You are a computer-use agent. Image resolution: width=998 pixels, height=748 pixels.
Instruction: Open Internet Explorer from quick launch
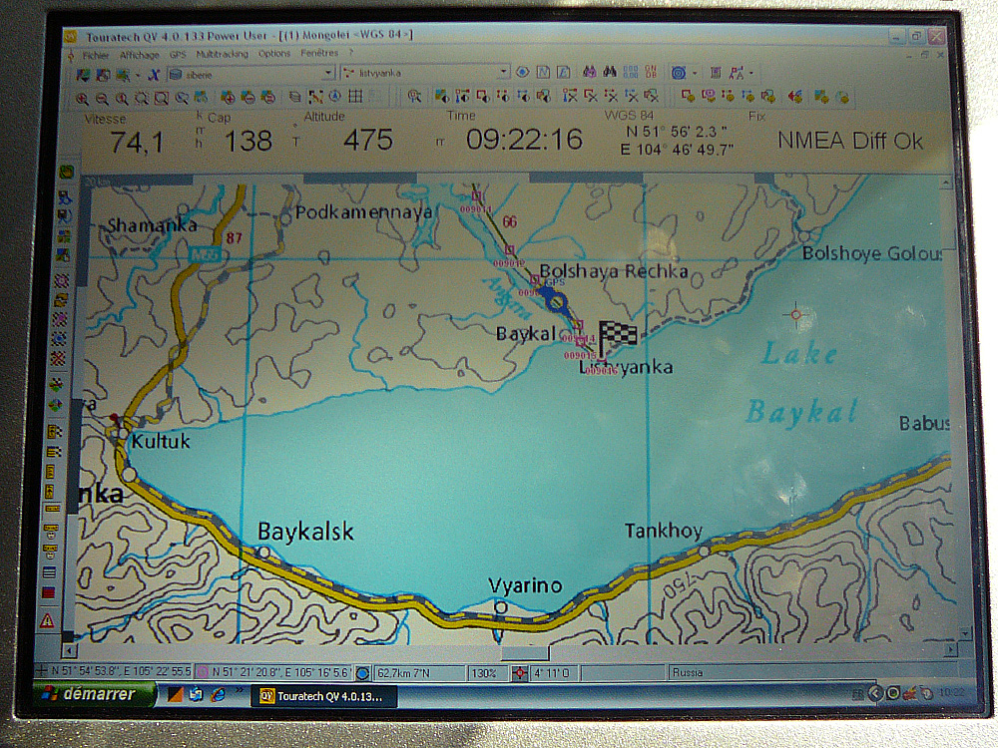(218, 694)
